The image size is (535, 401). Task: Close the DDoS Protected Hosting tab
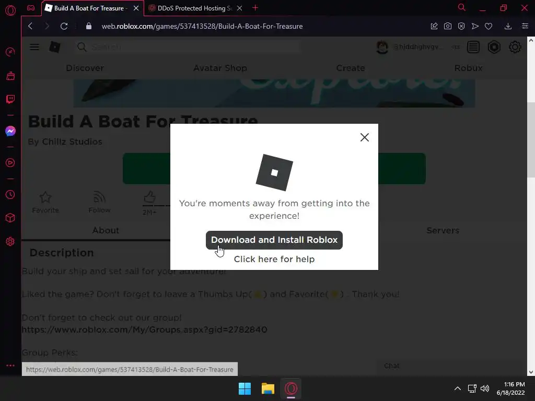(x=239, y=8)
